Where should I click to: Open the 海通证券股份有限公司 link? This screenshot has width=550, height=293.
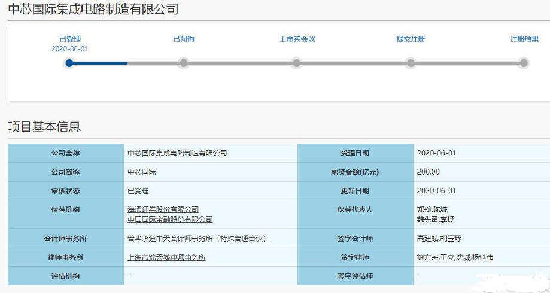[x=163, y=210]
